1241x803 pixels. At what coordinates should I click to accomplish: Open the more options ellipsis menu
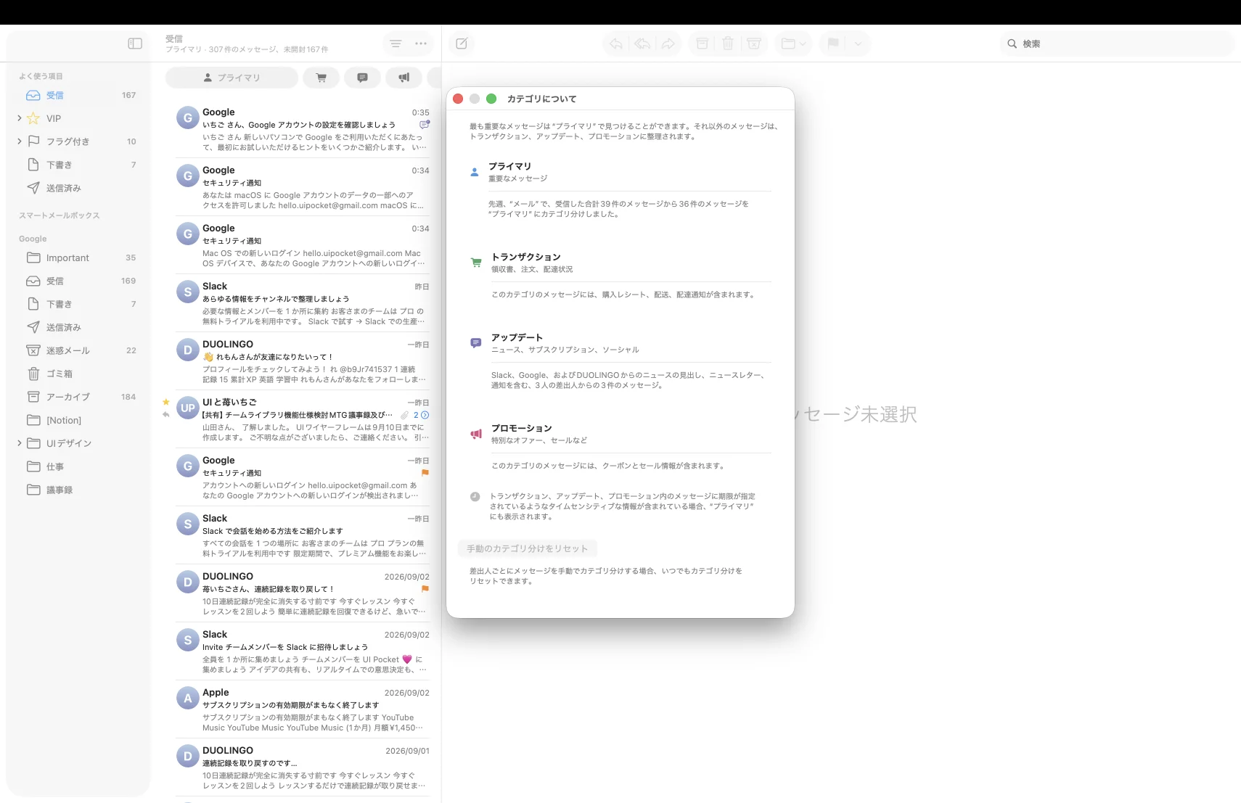(421, 44)
